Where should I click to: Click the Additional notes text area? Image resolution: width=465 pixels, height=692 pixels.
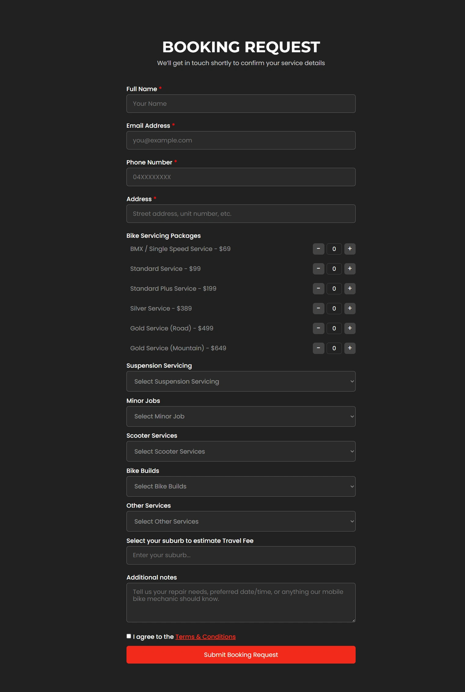241,602
